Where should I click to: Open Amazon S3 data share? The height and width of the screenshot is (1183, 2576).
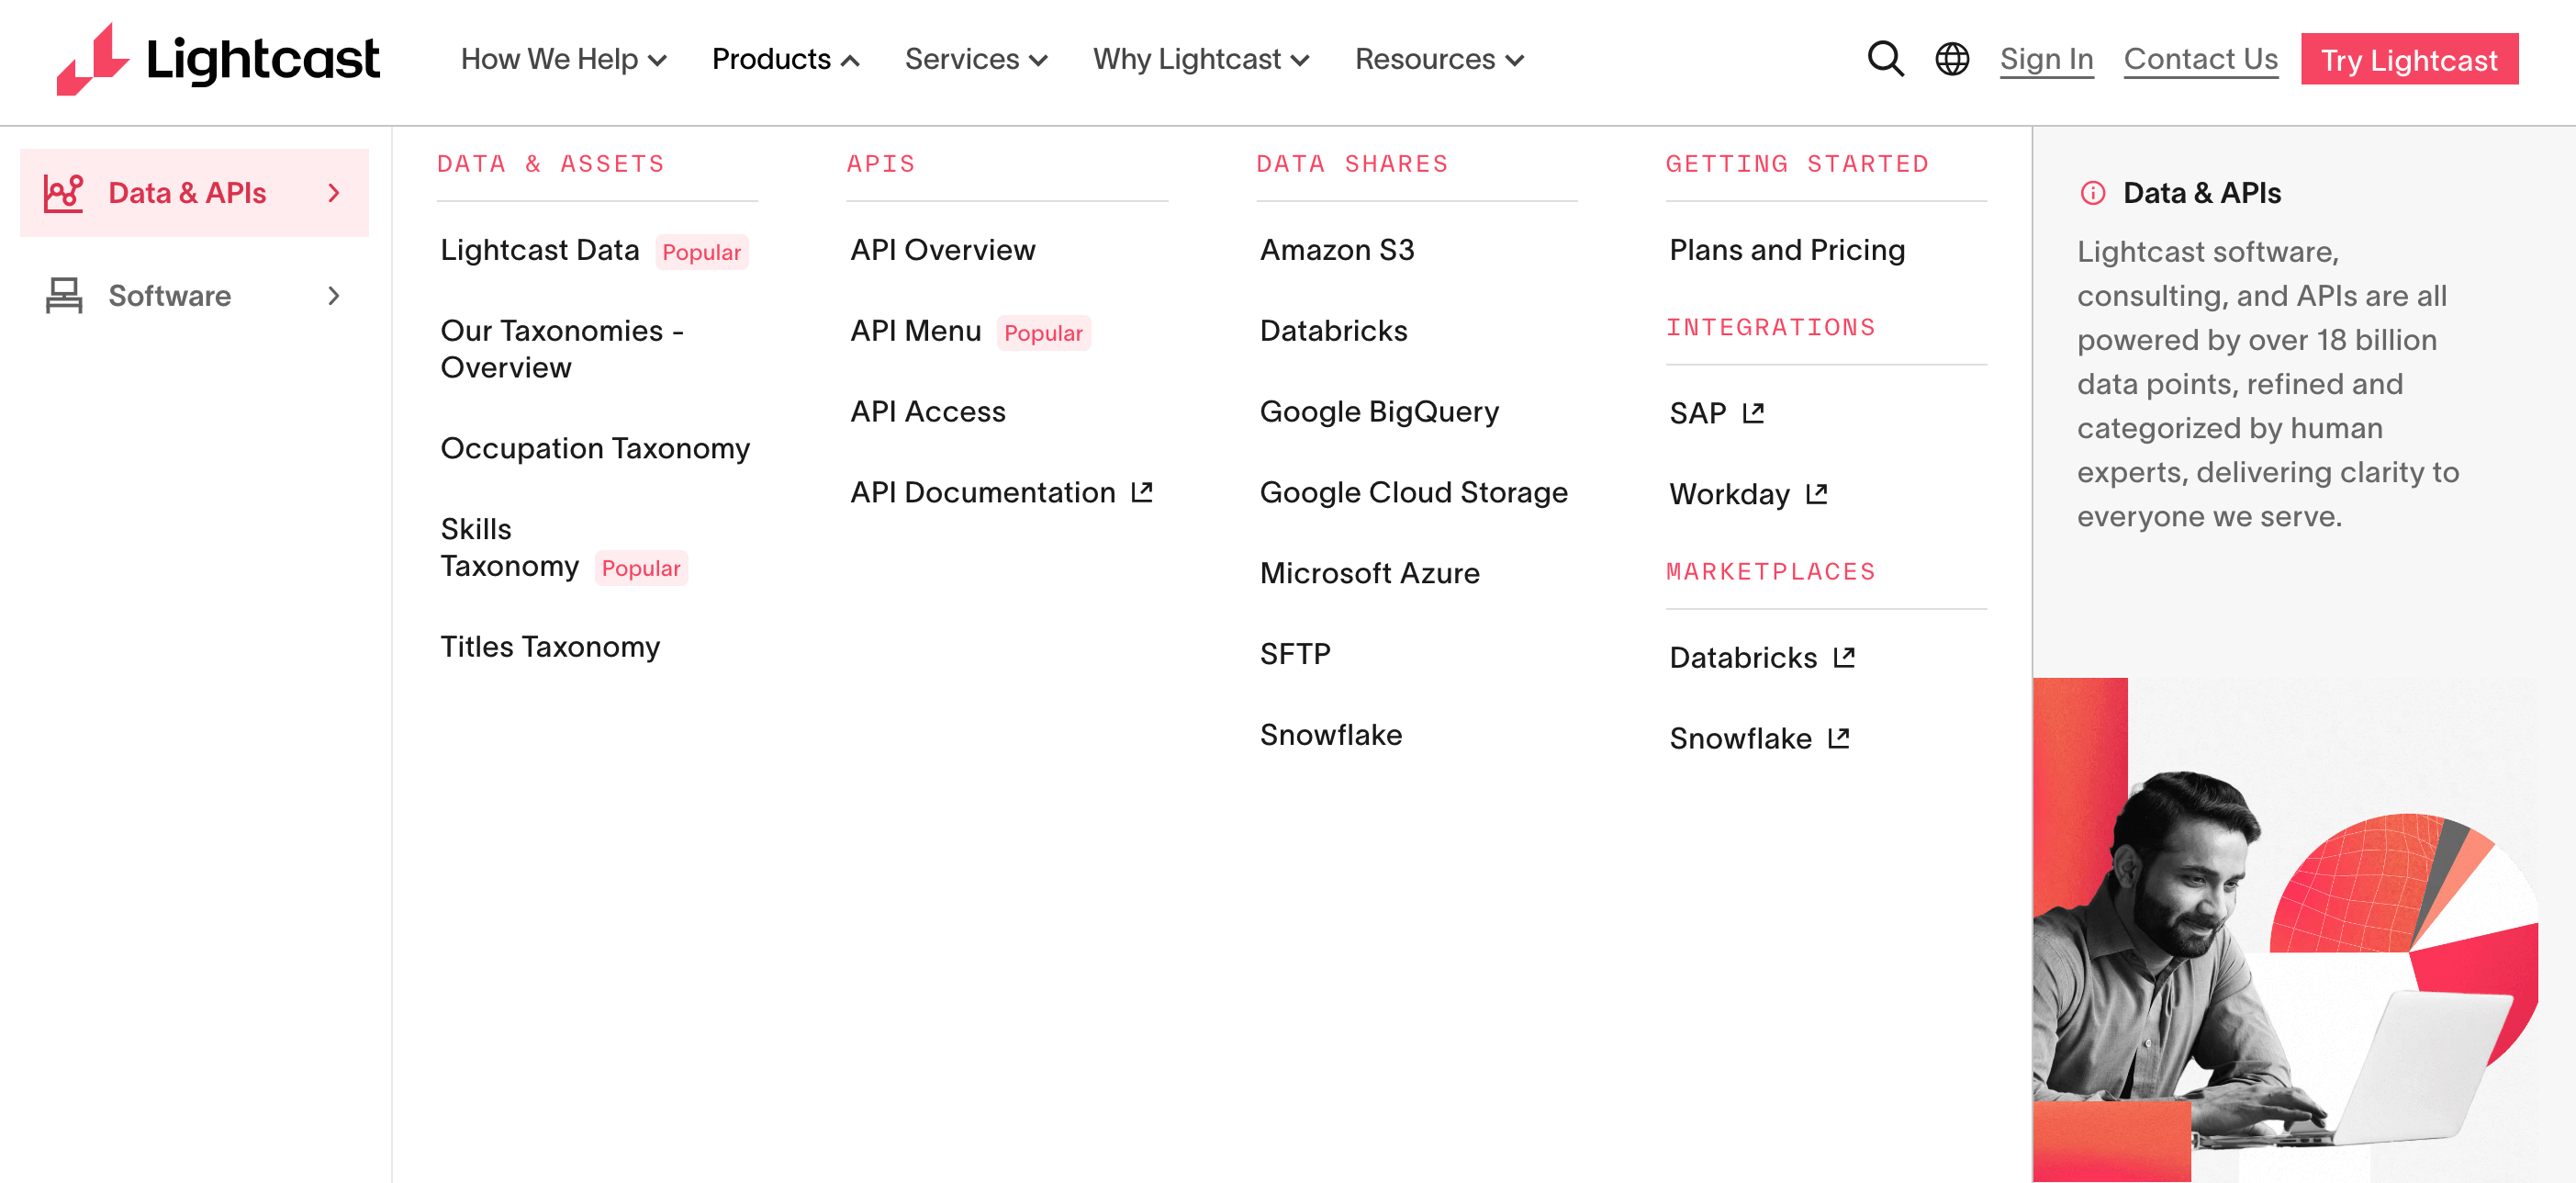click(x=1337, y=250)
